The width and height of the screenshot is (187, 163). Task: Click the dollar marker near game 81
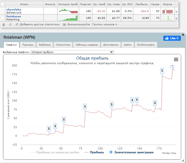click(x=85, y=107)
